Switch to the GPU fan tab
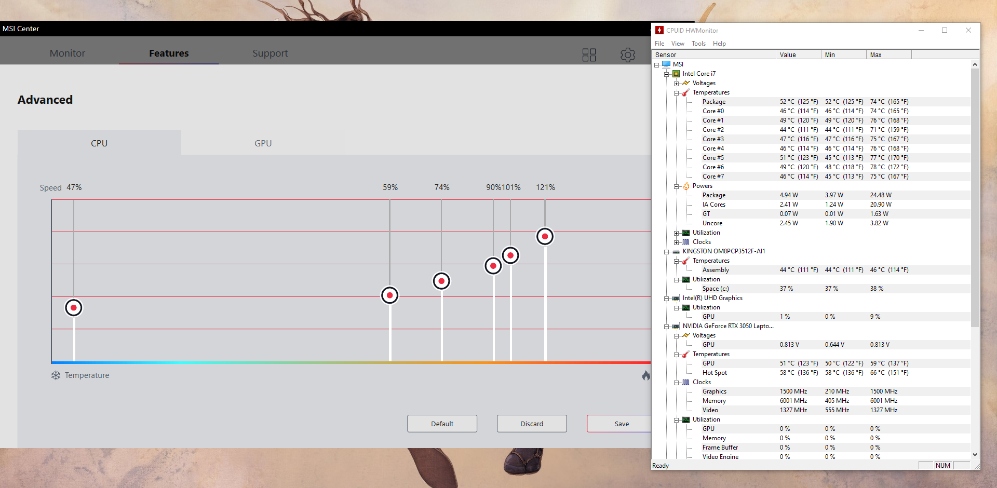Image resolution: width=997 pixels, height=488 pixels. (x=263, y=143)
